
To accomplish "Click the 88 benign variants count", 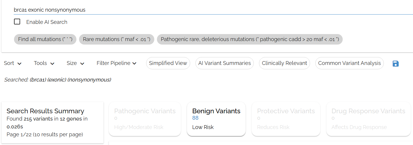I will (x=195, y=118).
